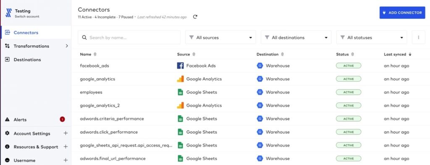Sort by Destination column arrows
Screen dimensions: 430x165
[282, 54]
